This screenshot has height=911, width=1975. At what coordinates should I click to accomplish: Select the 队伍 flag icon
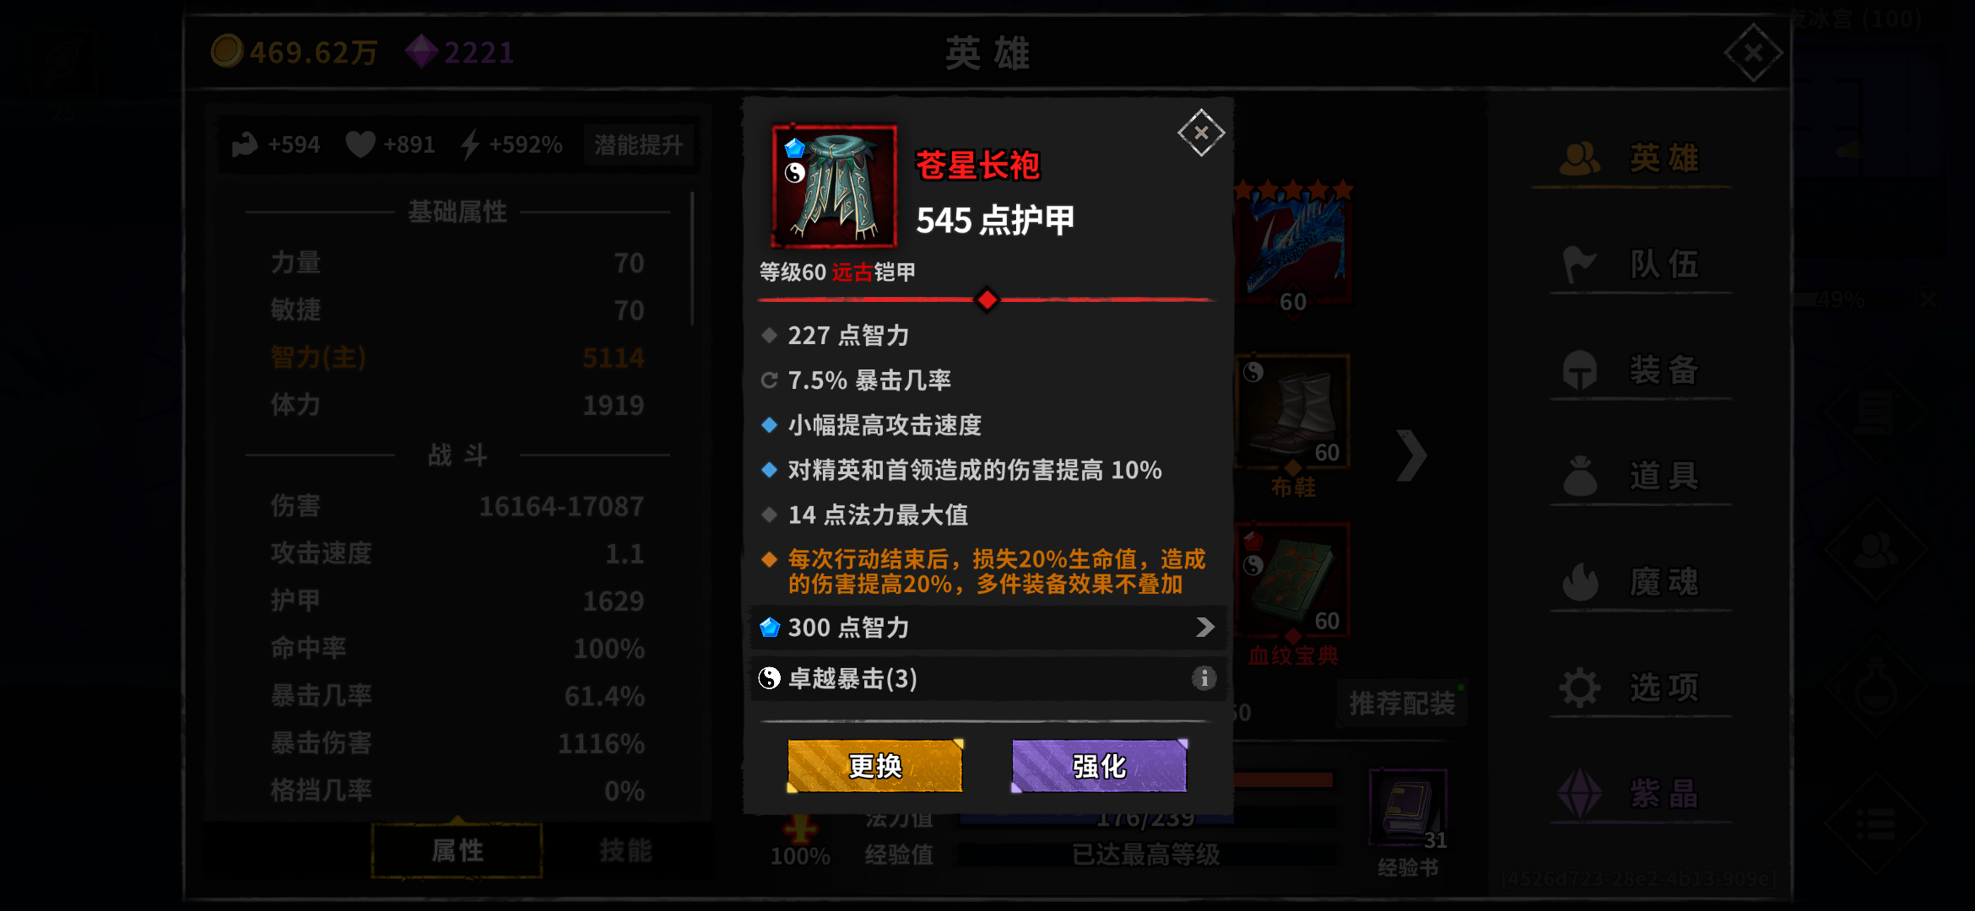point(1579,264)
